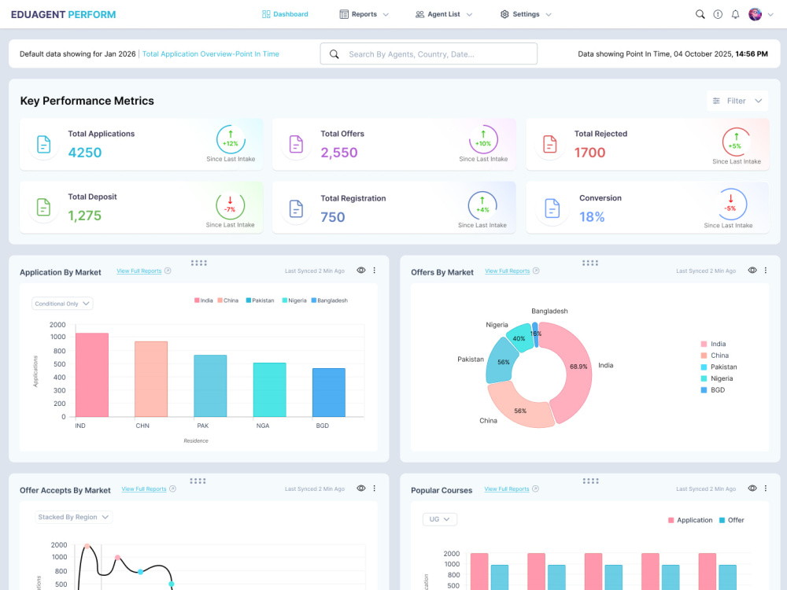Click the Total Offers document icon

point(296,144)
